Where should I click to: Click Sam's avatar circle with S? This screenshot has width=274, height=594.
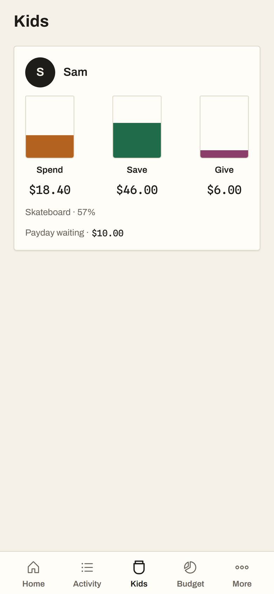click(x=40, y=72)
